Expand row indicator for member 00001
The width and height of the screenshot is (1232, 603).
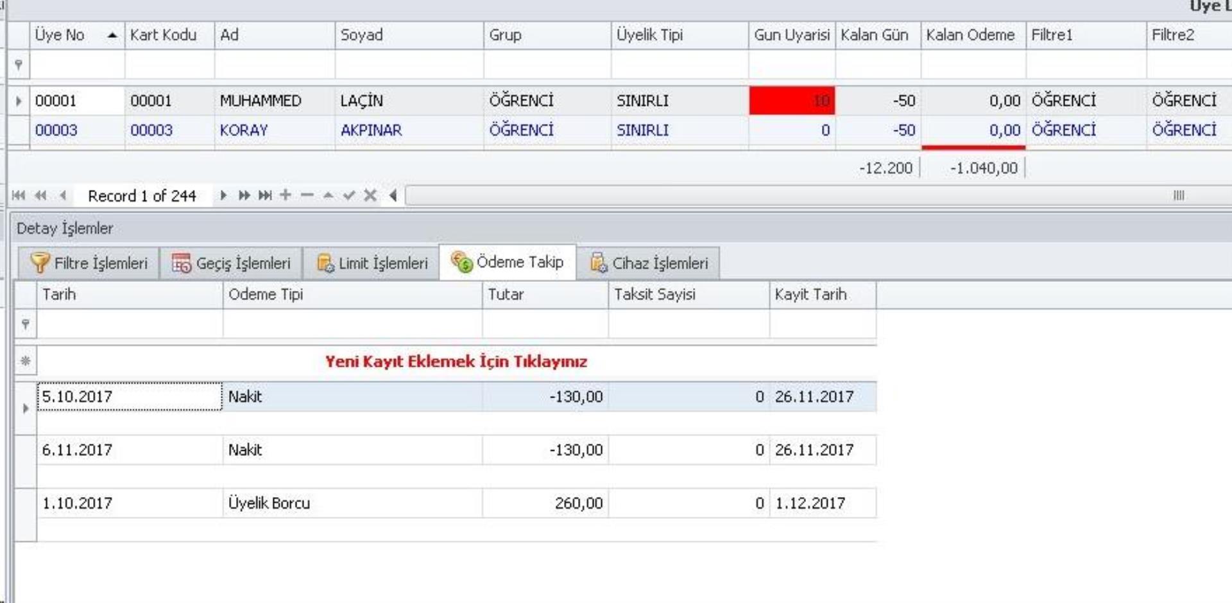click(19, 101)
